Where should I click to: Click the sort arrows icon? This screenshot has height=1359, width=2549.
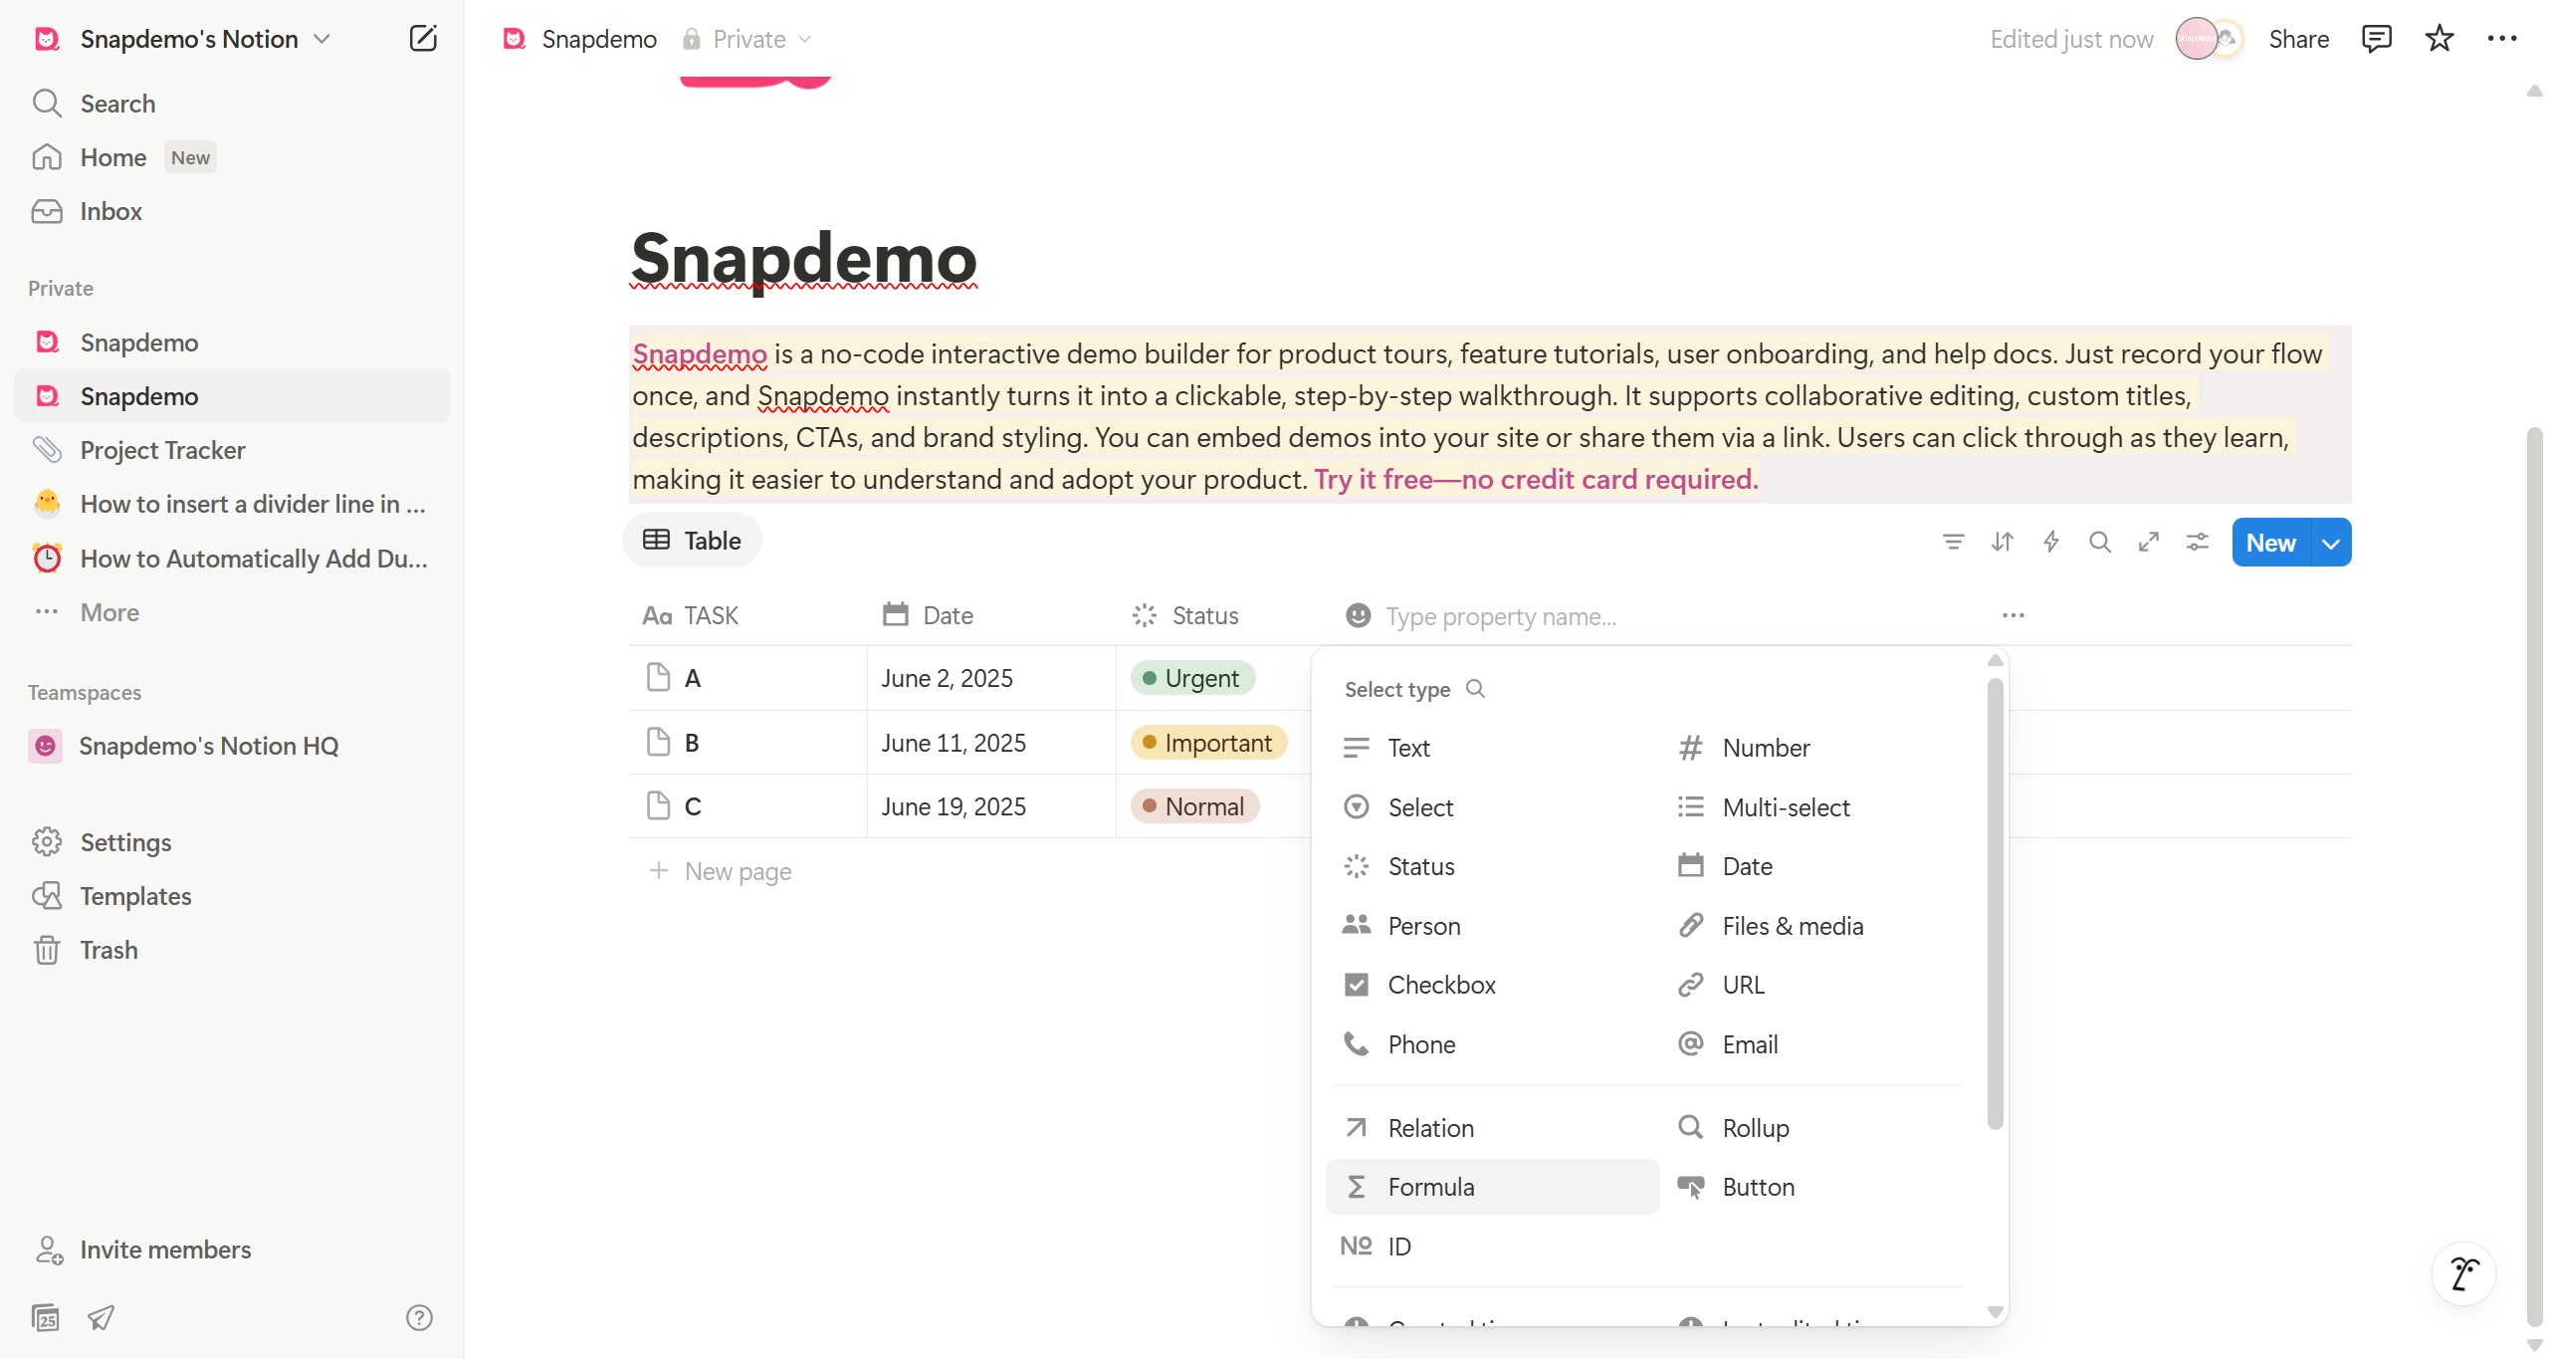2002,542
